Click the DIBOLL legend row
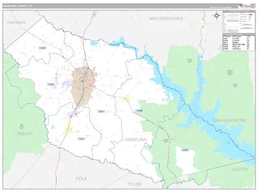This screenshot has height=193, width=258. (236, 43)
